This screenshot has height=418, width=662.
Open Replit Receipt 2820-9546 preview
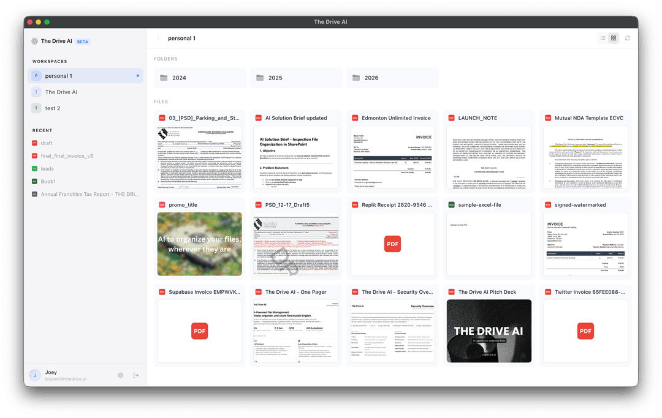tap(393, 244)
